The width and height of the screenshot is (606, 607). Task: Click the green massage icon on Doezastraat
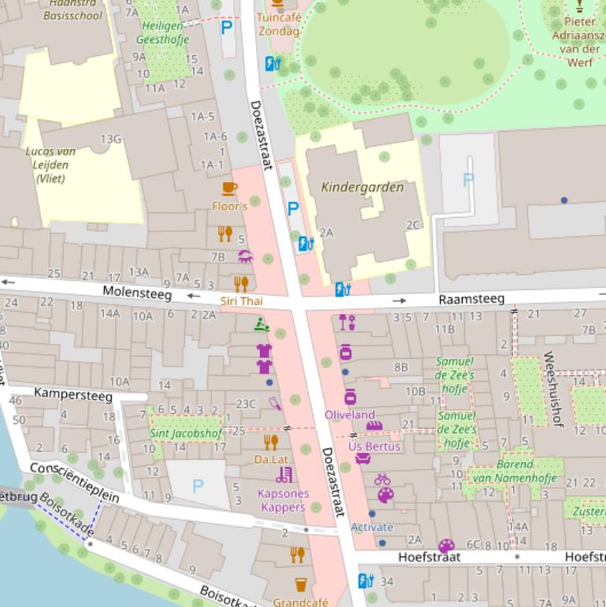tap(262, 323)
